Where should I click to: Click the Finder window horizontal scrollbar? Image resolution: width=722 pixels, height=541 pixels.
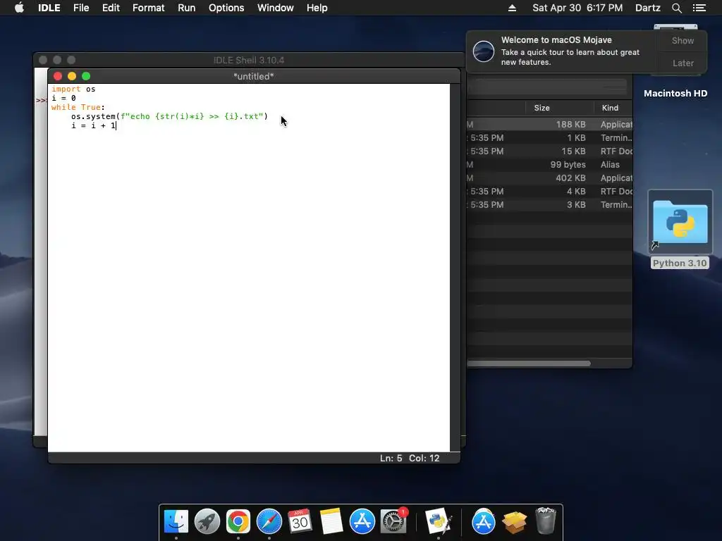529,363
